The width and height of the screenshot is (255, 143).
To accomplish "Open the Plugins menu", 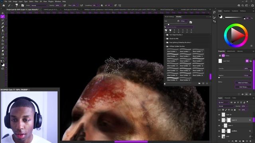I will [x=51, y=1].
